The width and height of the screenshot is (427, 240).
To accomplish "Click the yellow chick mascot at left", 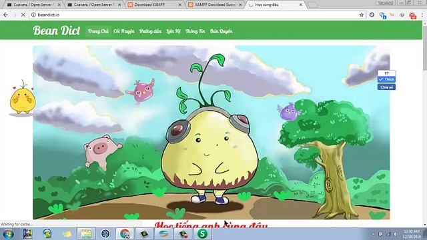I will coord(23,97).
